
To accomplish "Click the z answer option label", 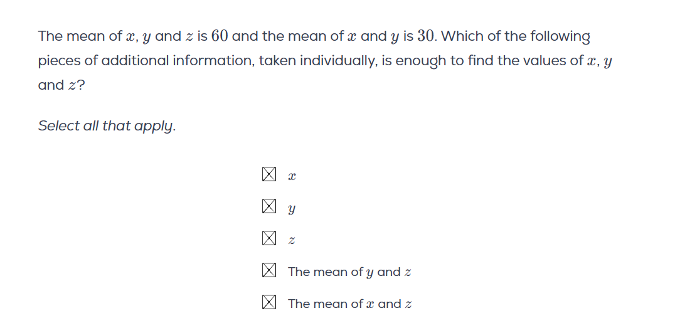I will [x=292, y=241].
